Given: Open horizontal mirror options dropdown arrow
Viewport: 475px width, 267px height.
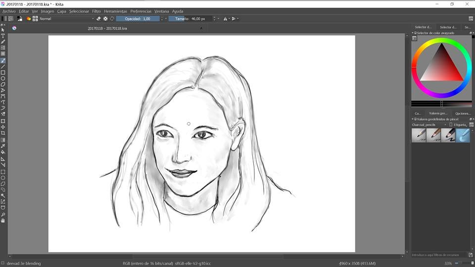Looking at the screenshot, I should [229, 19].
